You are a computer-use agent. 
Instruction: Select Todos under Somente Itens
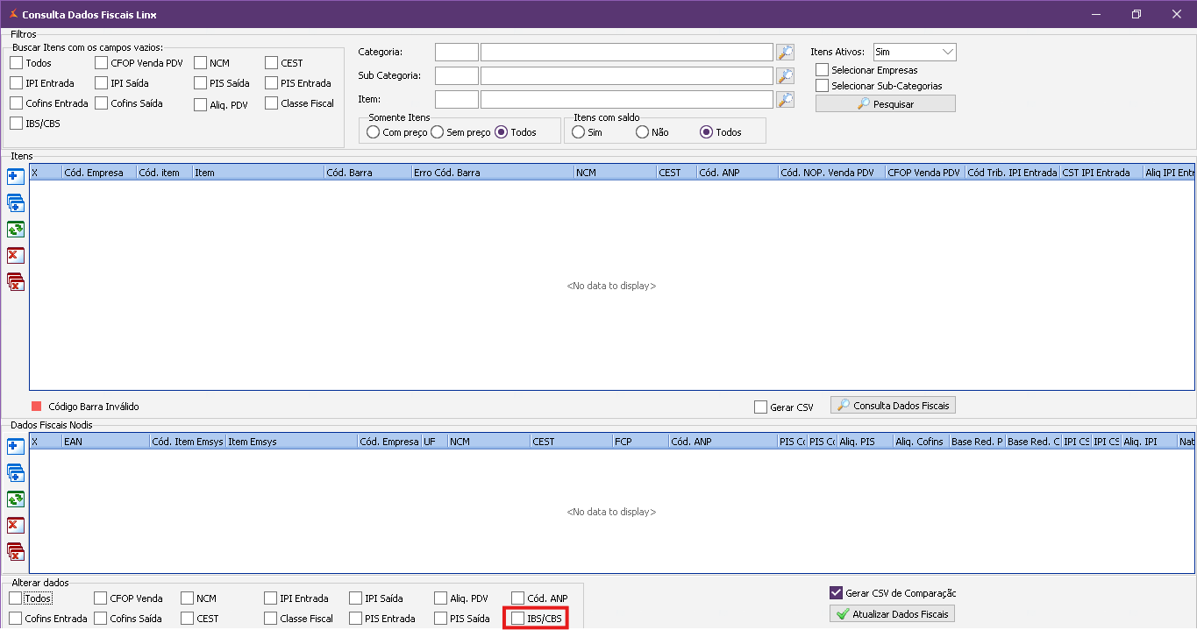tap(502, 132)
